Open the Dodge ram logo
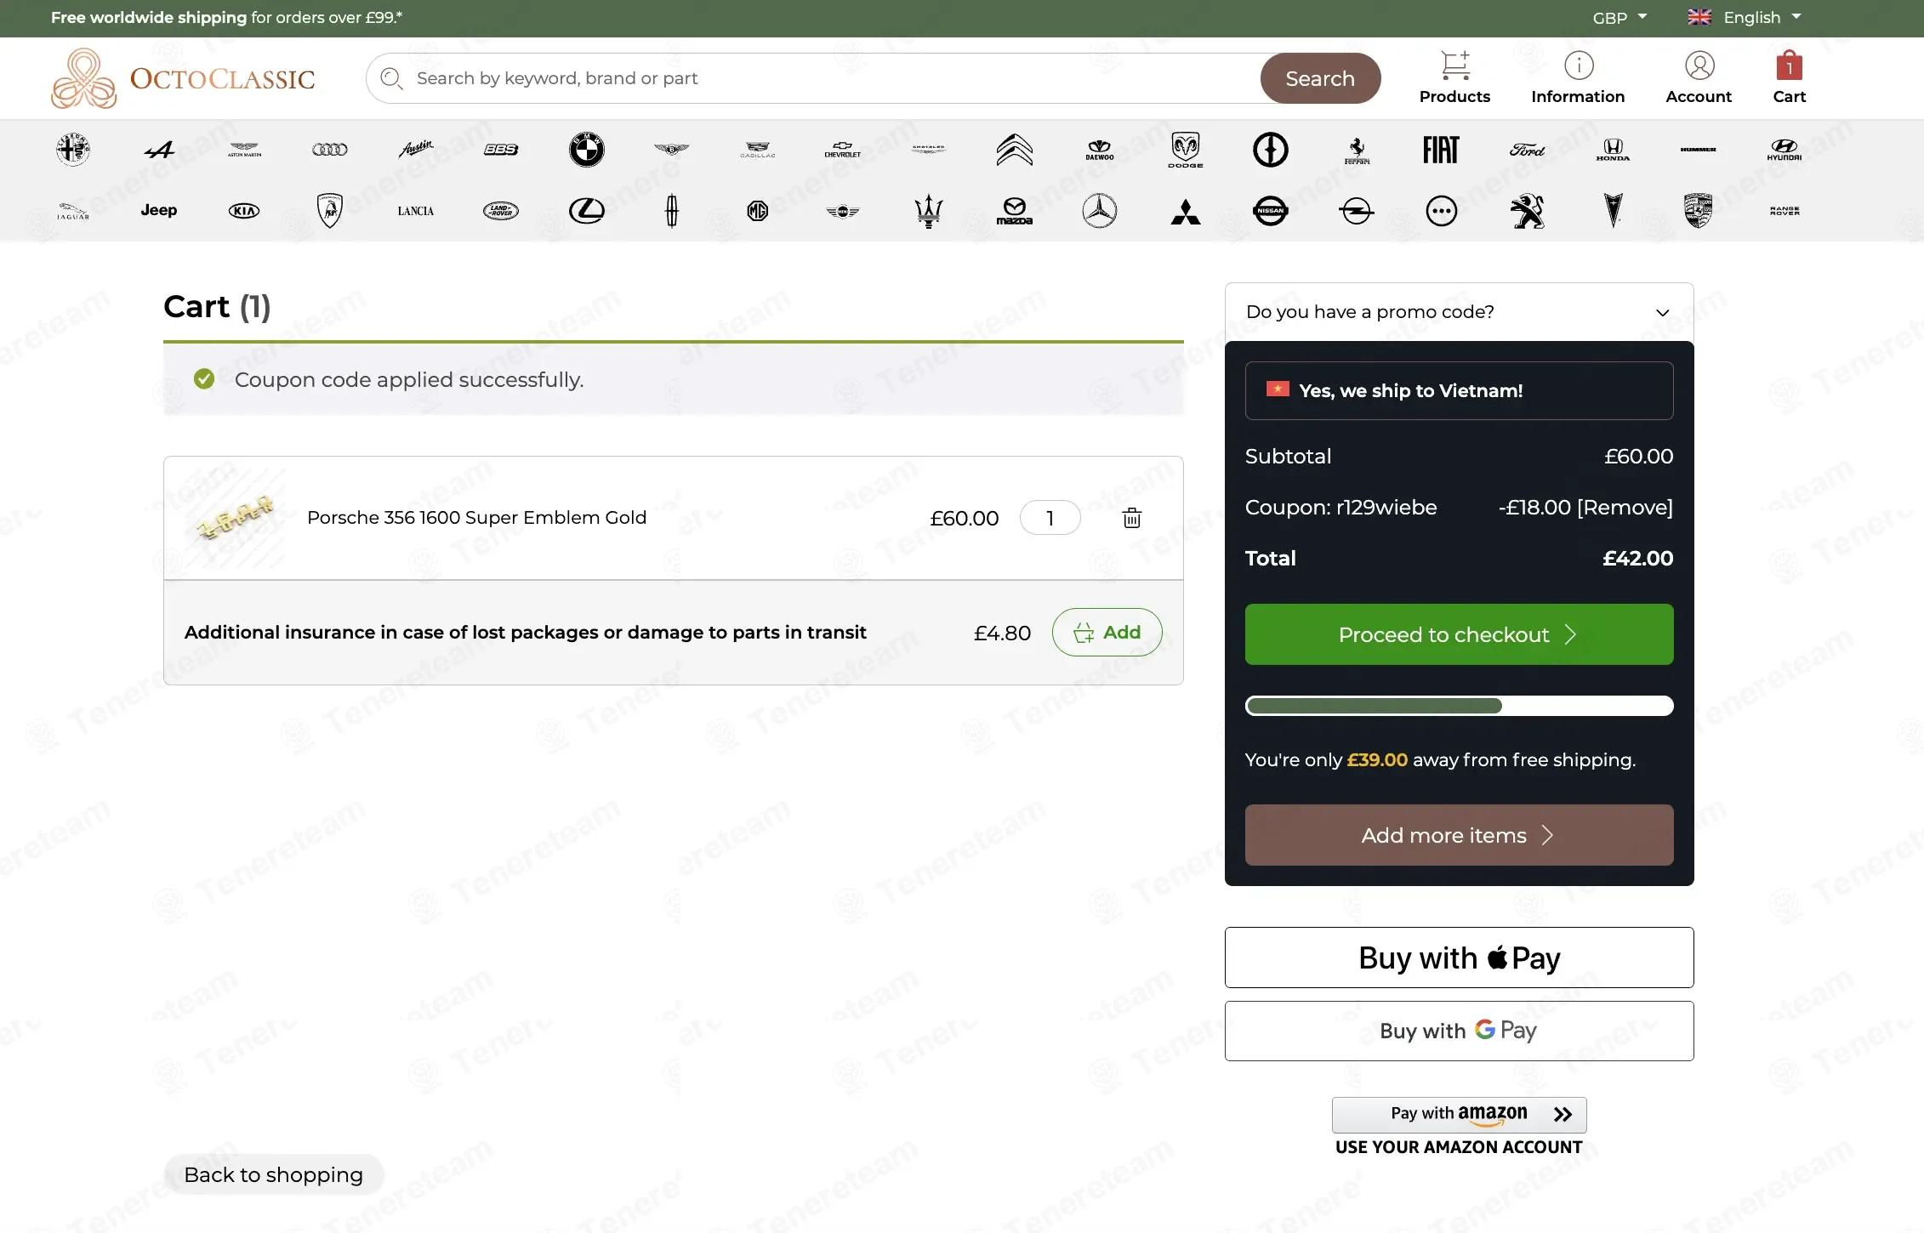1924x1233 pixels. [1185, 150]
